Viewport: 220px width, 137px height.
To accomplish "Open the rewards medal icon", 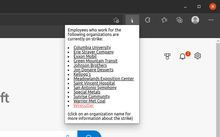I will click(167, 56).
